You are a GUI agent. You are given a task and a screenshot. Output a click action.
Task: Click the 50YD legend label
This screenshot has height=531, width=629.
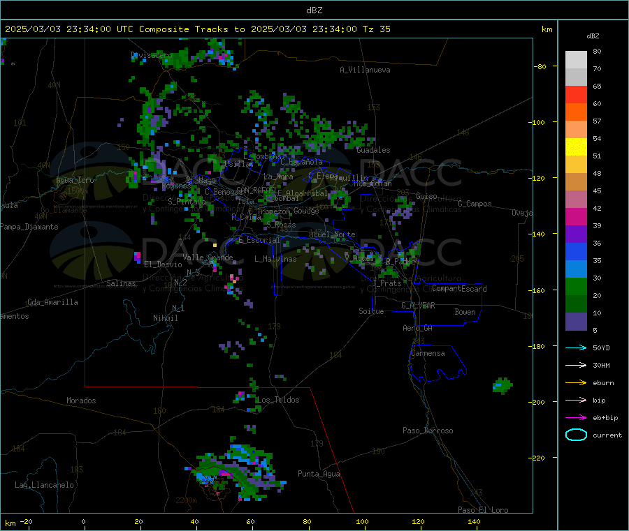click(601, 347)
